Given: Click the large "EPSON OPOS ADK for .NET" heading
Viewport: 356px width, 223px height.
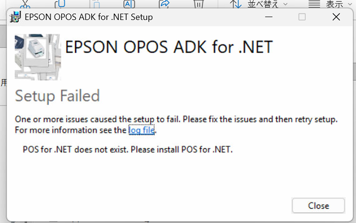Looking at the screenshot, I should point(169,47).
